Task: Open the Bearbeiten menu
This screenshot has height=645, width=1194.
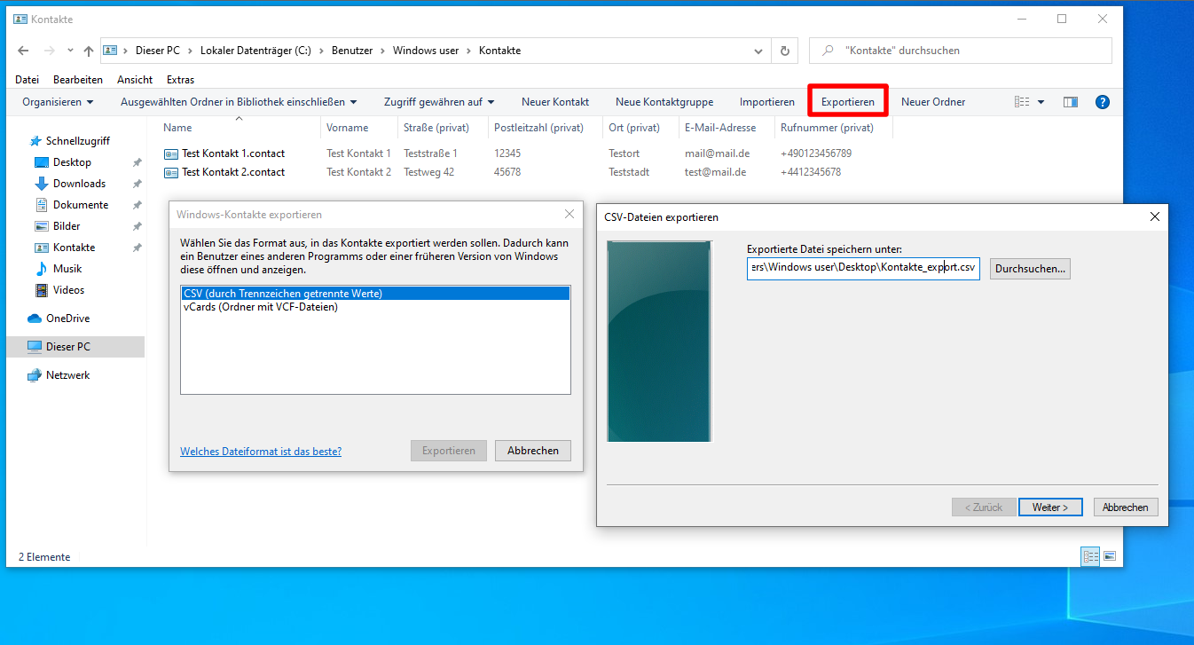Action: [78, 80]
